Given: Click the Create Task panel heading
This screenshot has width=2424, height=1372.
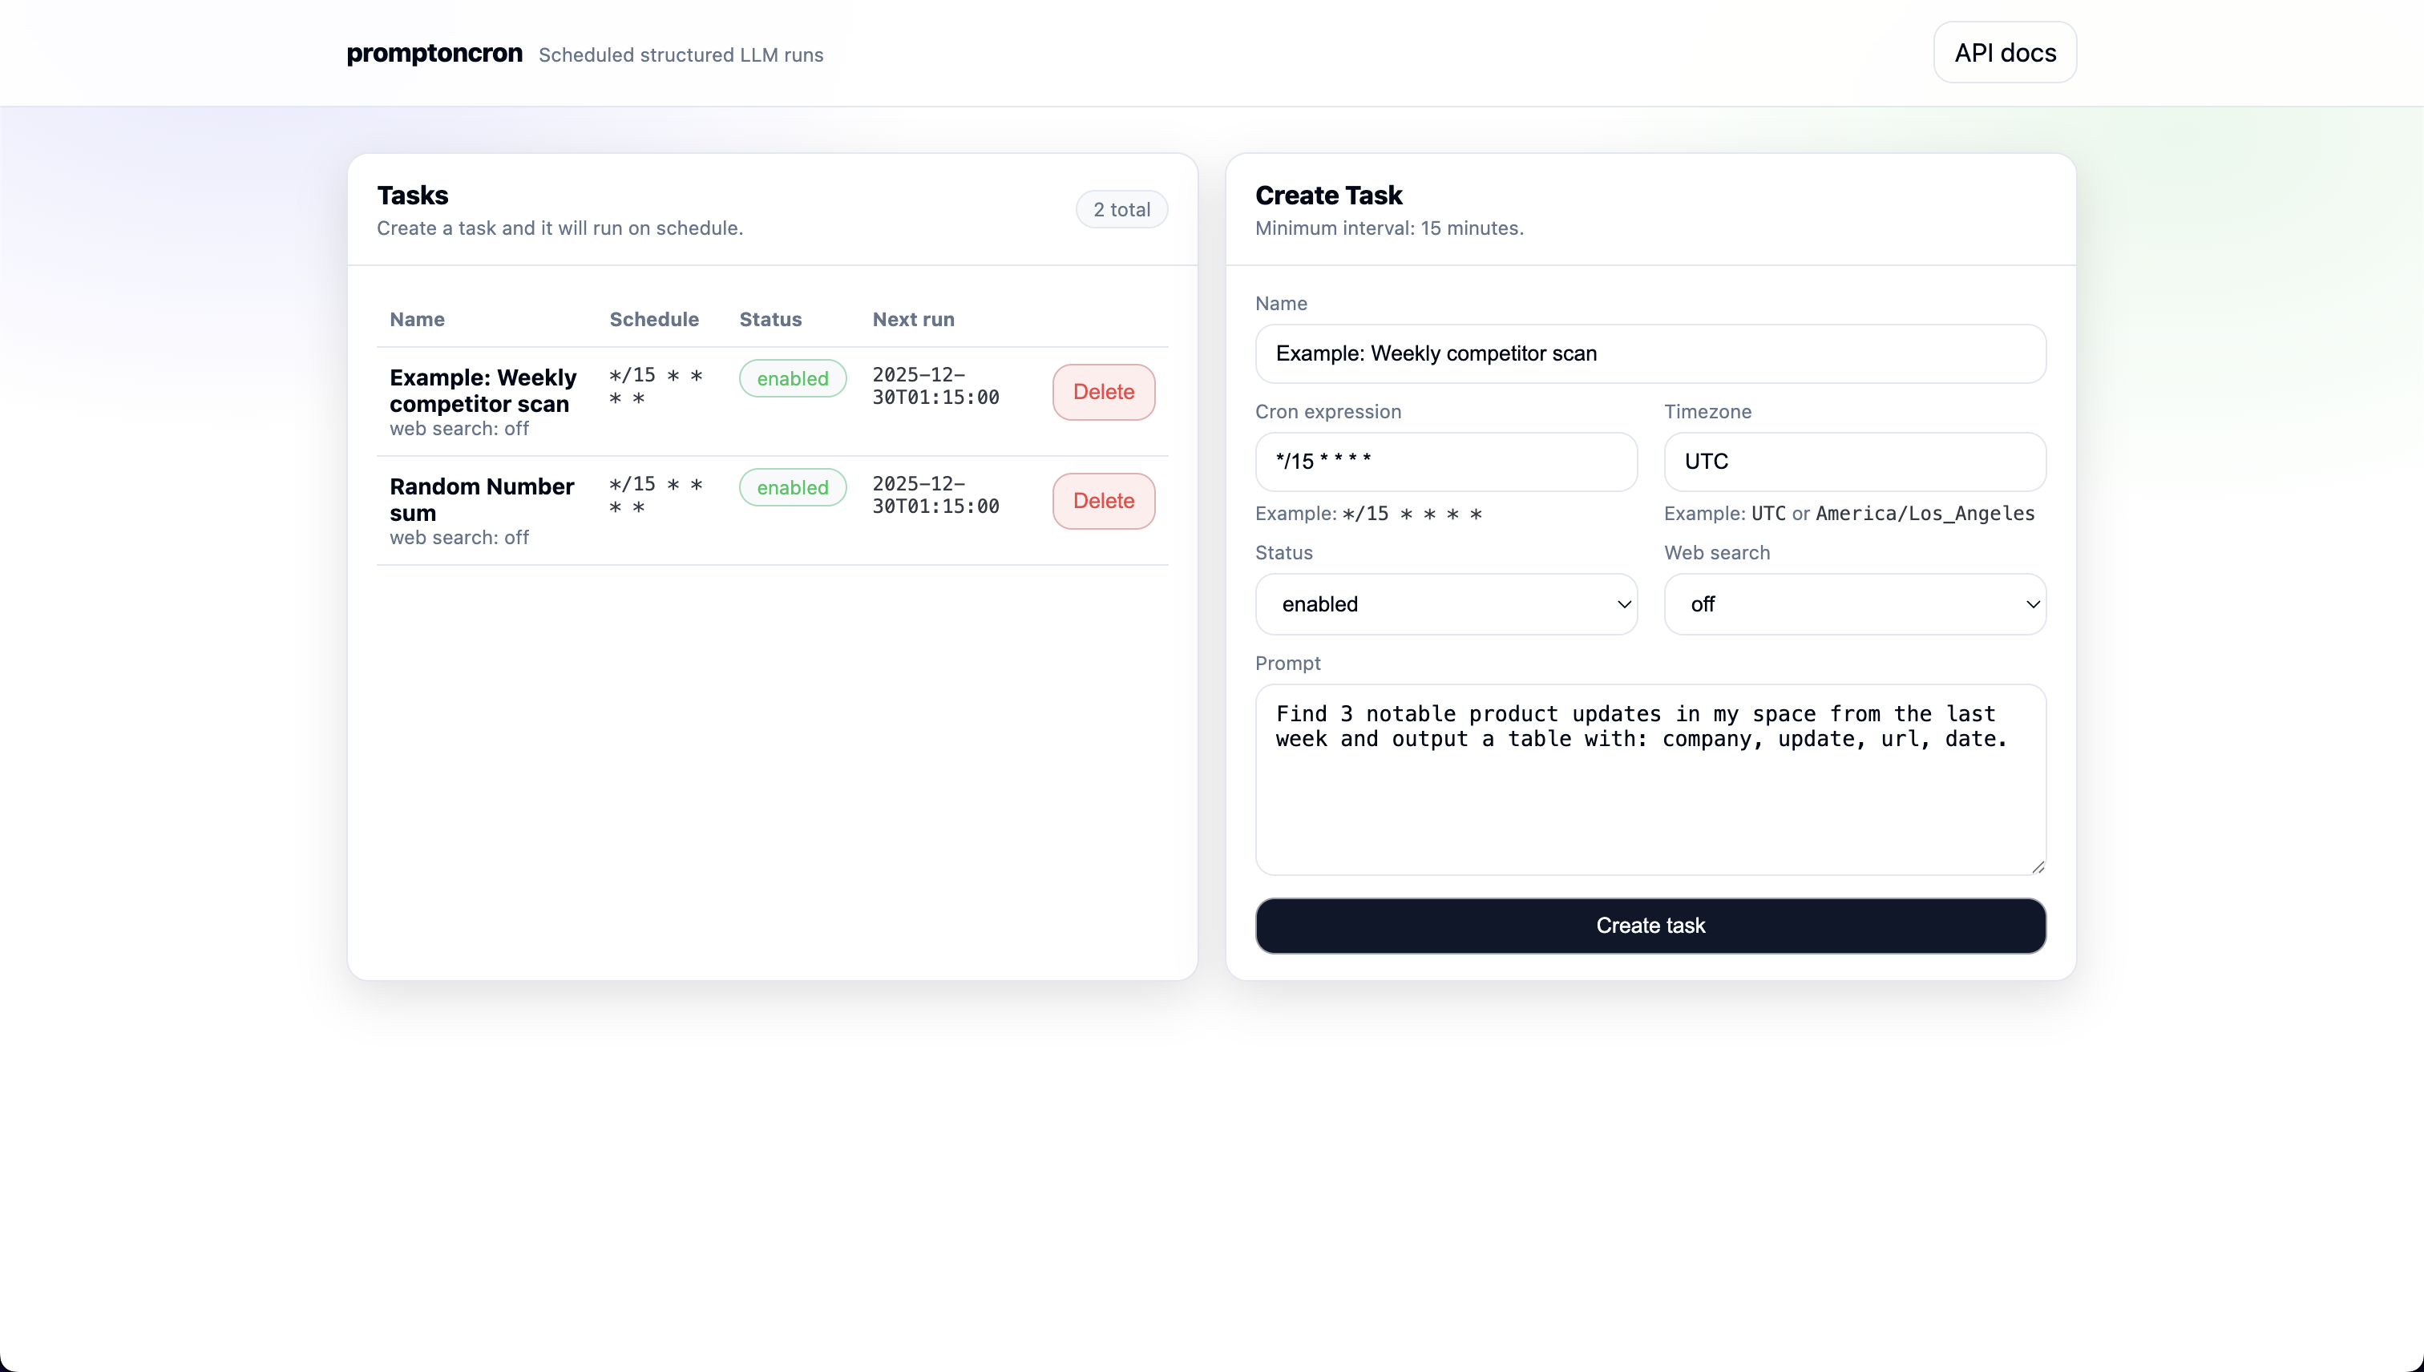Looking at the screenshot, I should point(1329,194).
